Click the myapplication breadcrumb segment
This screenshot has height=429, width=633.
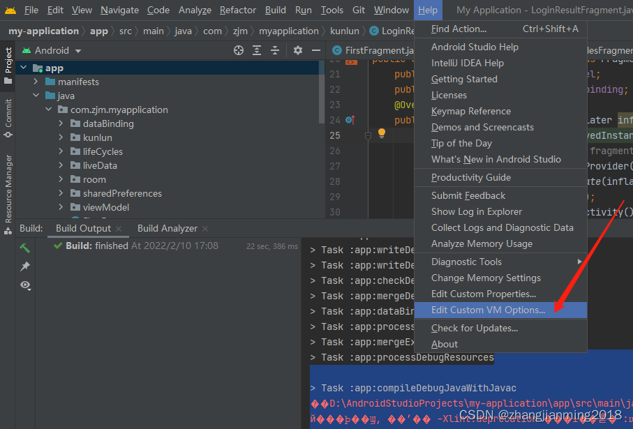(x=289, y=31)
